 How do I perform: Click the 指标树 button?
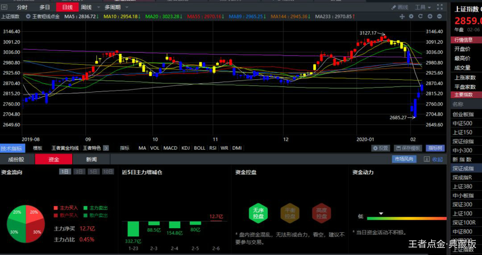pyautogui.click(x=435, y=148)
